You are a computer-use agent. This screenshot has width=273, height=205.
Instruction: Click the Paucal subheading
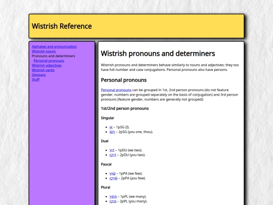click(106, 164)
